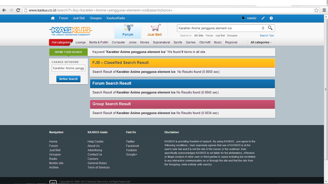
Task: Click the Forum Search Result header
Action: (182, 83)
